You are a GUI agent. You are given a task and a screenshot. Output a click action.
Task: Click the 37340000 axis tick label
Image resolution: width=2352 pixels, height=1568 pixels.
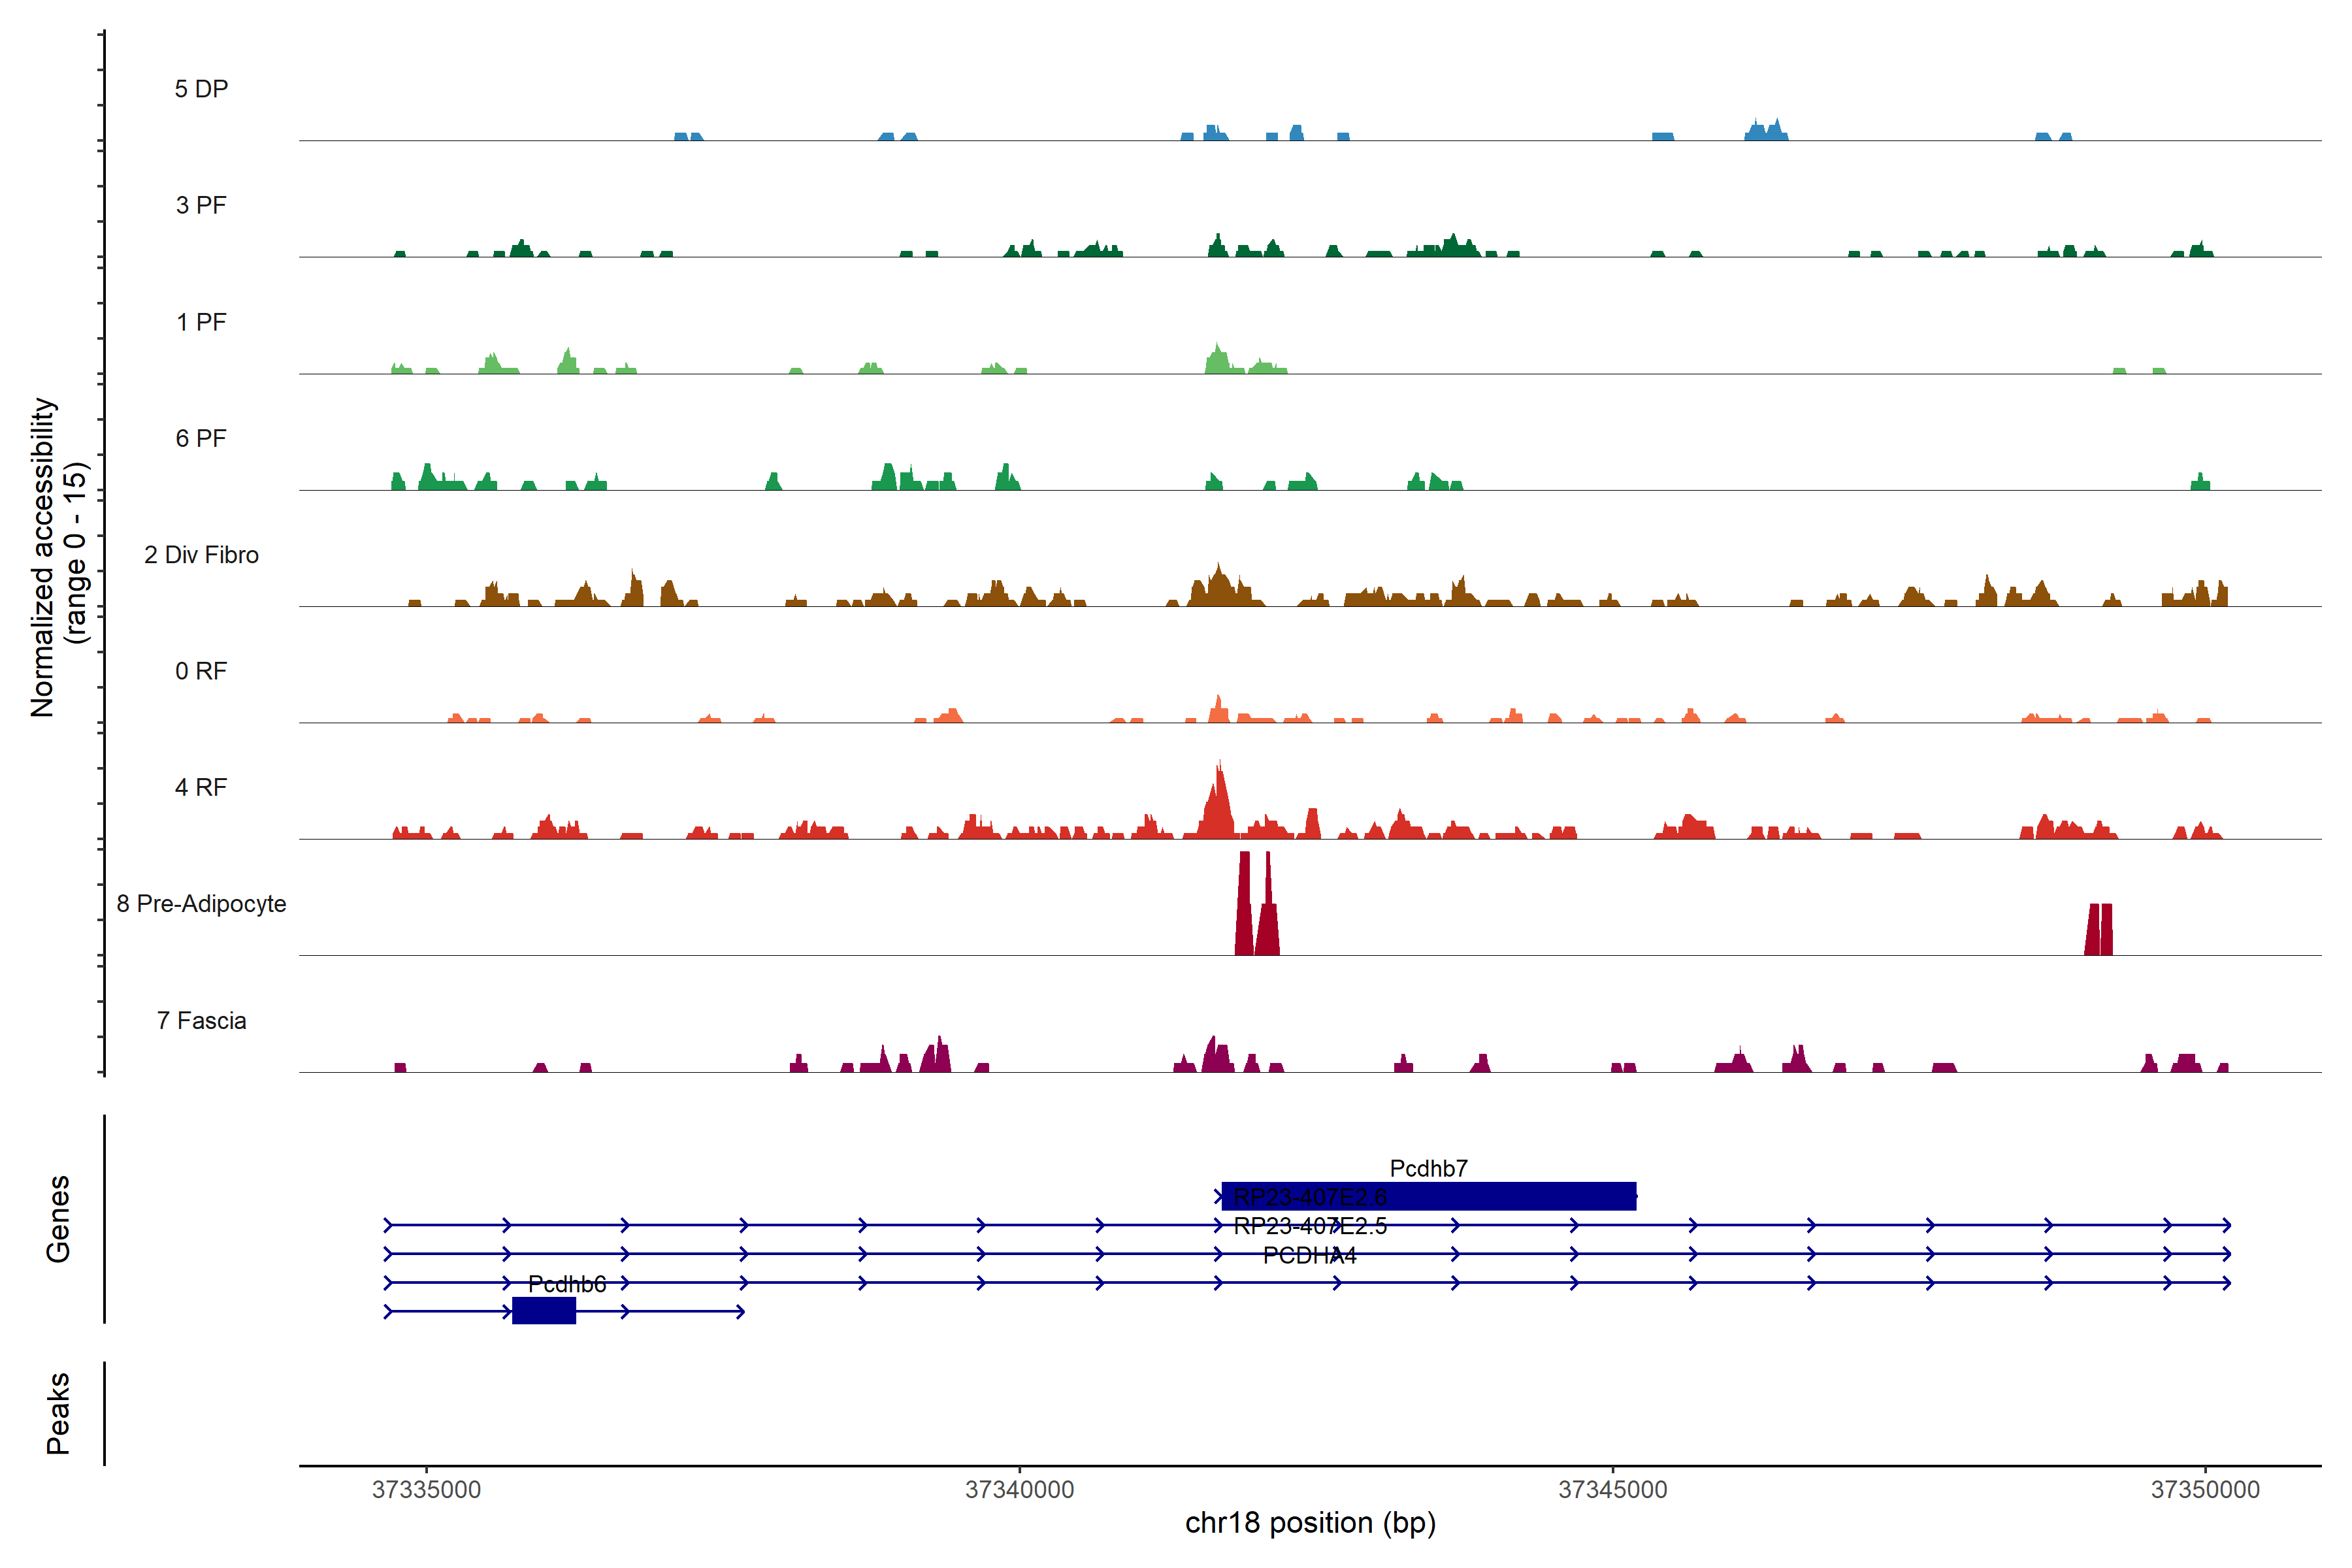coord(1019,1490)
